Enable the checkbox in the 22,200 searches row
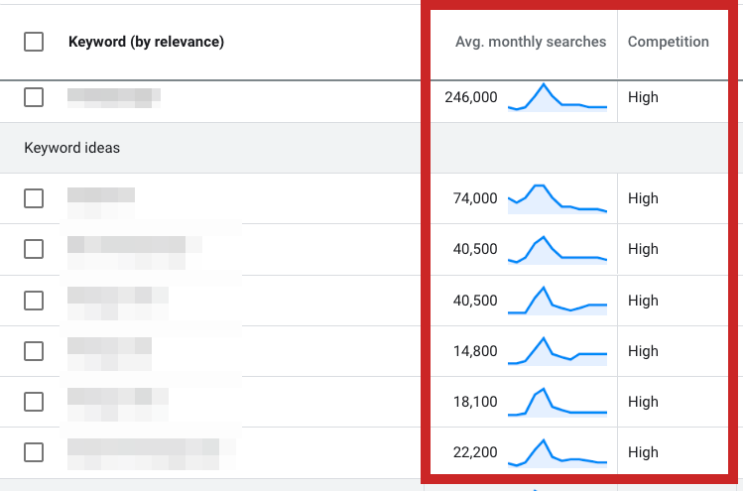Image resolution: width=743 pixels, height=491 pixels. (34, 452)
